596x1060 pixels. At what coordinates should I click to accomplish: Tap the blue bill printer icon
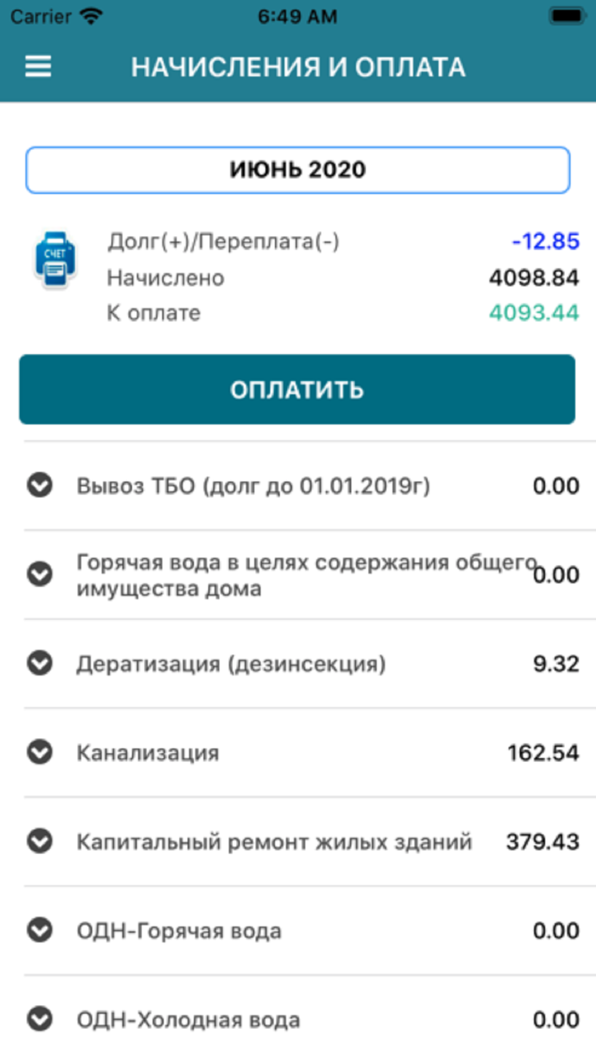(55, 261)
